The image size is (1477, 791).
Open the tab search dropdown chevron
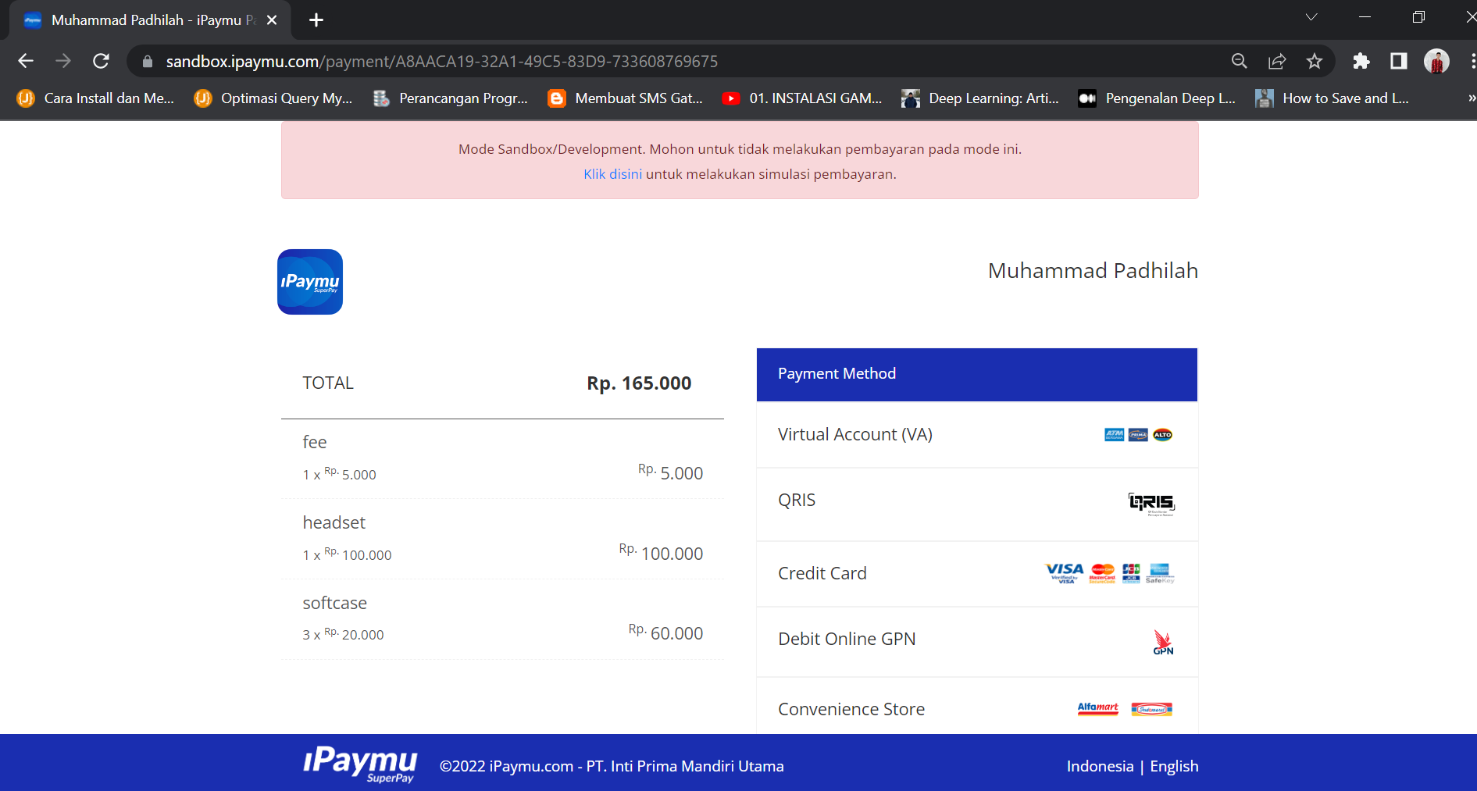(1311, 18)
